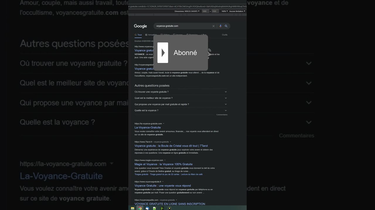Open the Dimensions: VIDEOS SHORTS dropdown

point(187,11)
